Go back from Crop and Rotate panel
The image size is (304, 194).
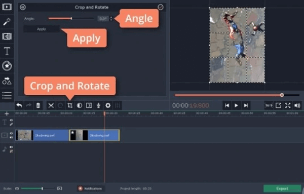(23, 8)
